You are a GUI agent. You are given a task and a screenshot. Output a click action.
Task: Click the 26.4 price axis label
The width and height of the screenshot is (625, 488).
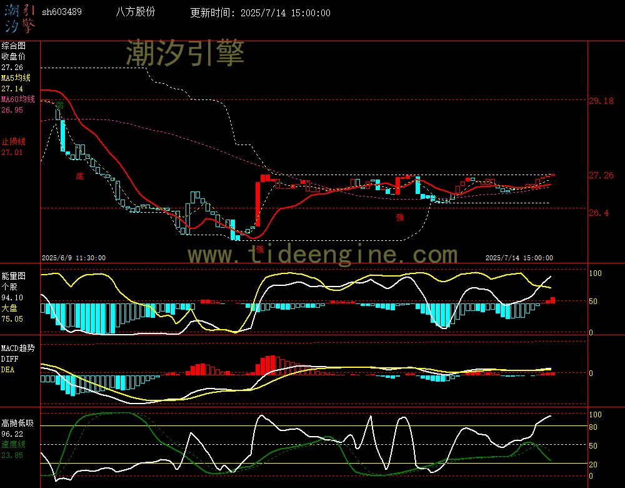coord(599,213)
